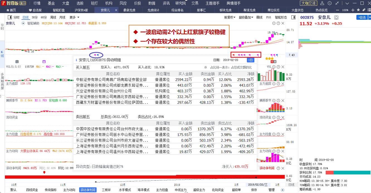Click the 快捷 badge under the chart
Image resolution: width=371 pixels, height=193 pixels.
pos(273,62)
